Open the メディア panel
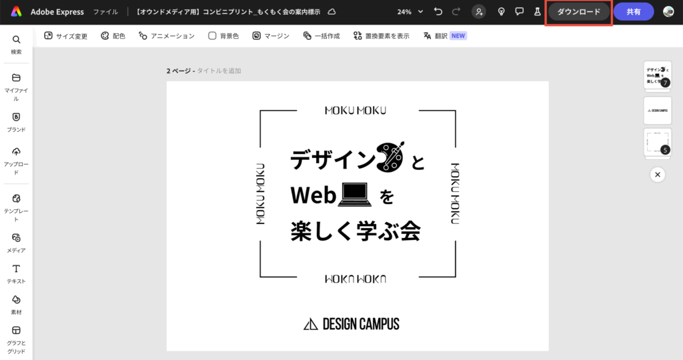Screen dimensions: 683x360 click(16, 242)
